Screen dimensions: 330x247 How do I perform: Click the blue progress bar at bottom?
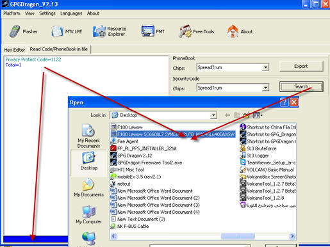(x=35, y=239)
